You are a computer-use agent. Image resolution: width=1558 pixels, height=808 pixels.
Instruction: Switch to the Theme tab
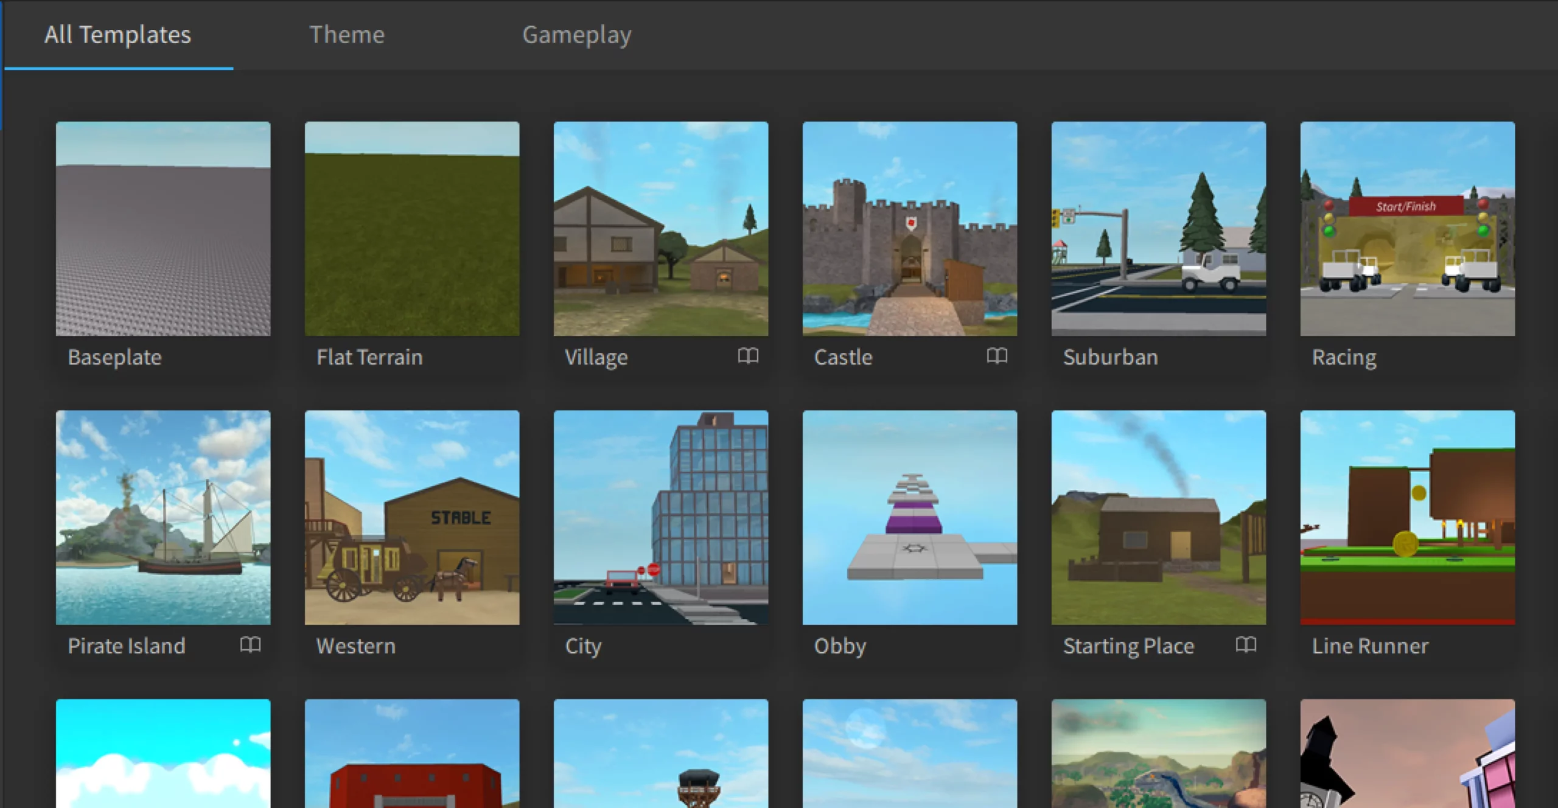[347, 35]
